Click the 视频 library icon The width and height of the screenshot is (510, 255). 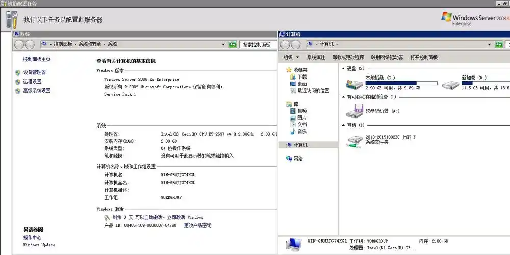pos(293,111)
